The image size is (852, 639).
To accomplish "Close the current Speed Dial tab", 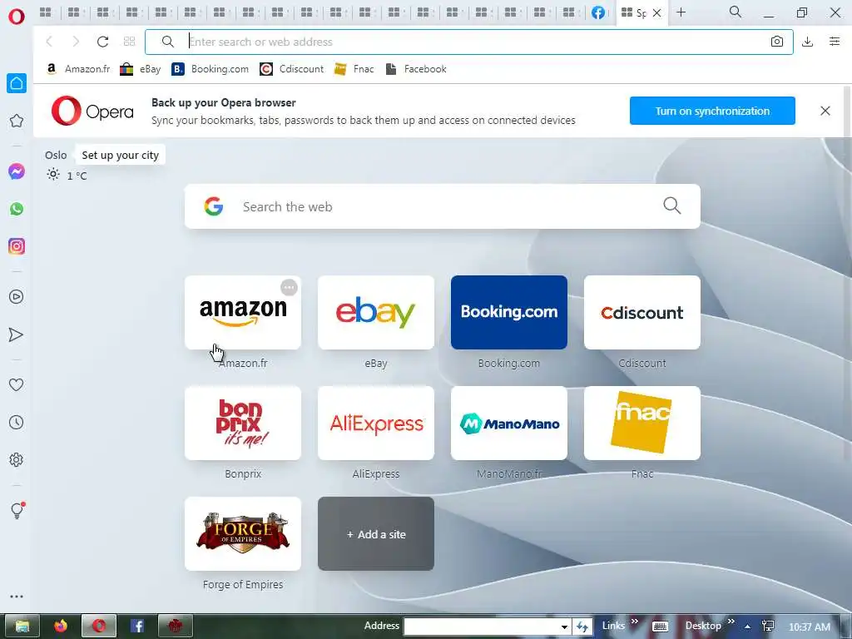I will 657,13.
